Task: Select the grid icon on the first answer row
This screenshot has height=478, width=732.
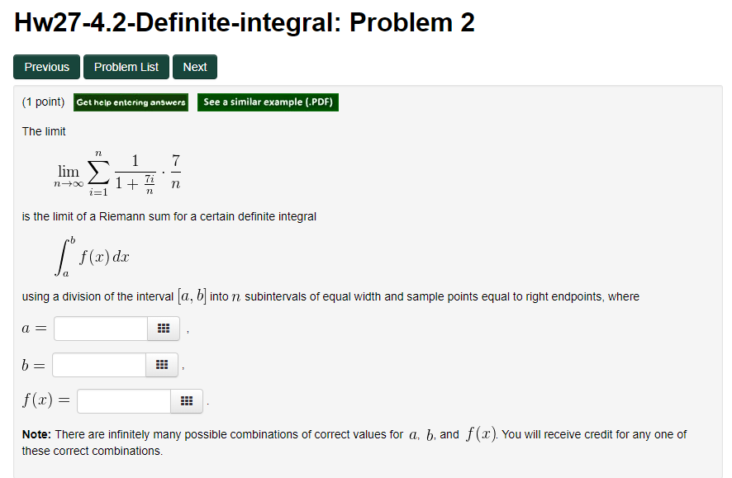Action: point(163,328)
